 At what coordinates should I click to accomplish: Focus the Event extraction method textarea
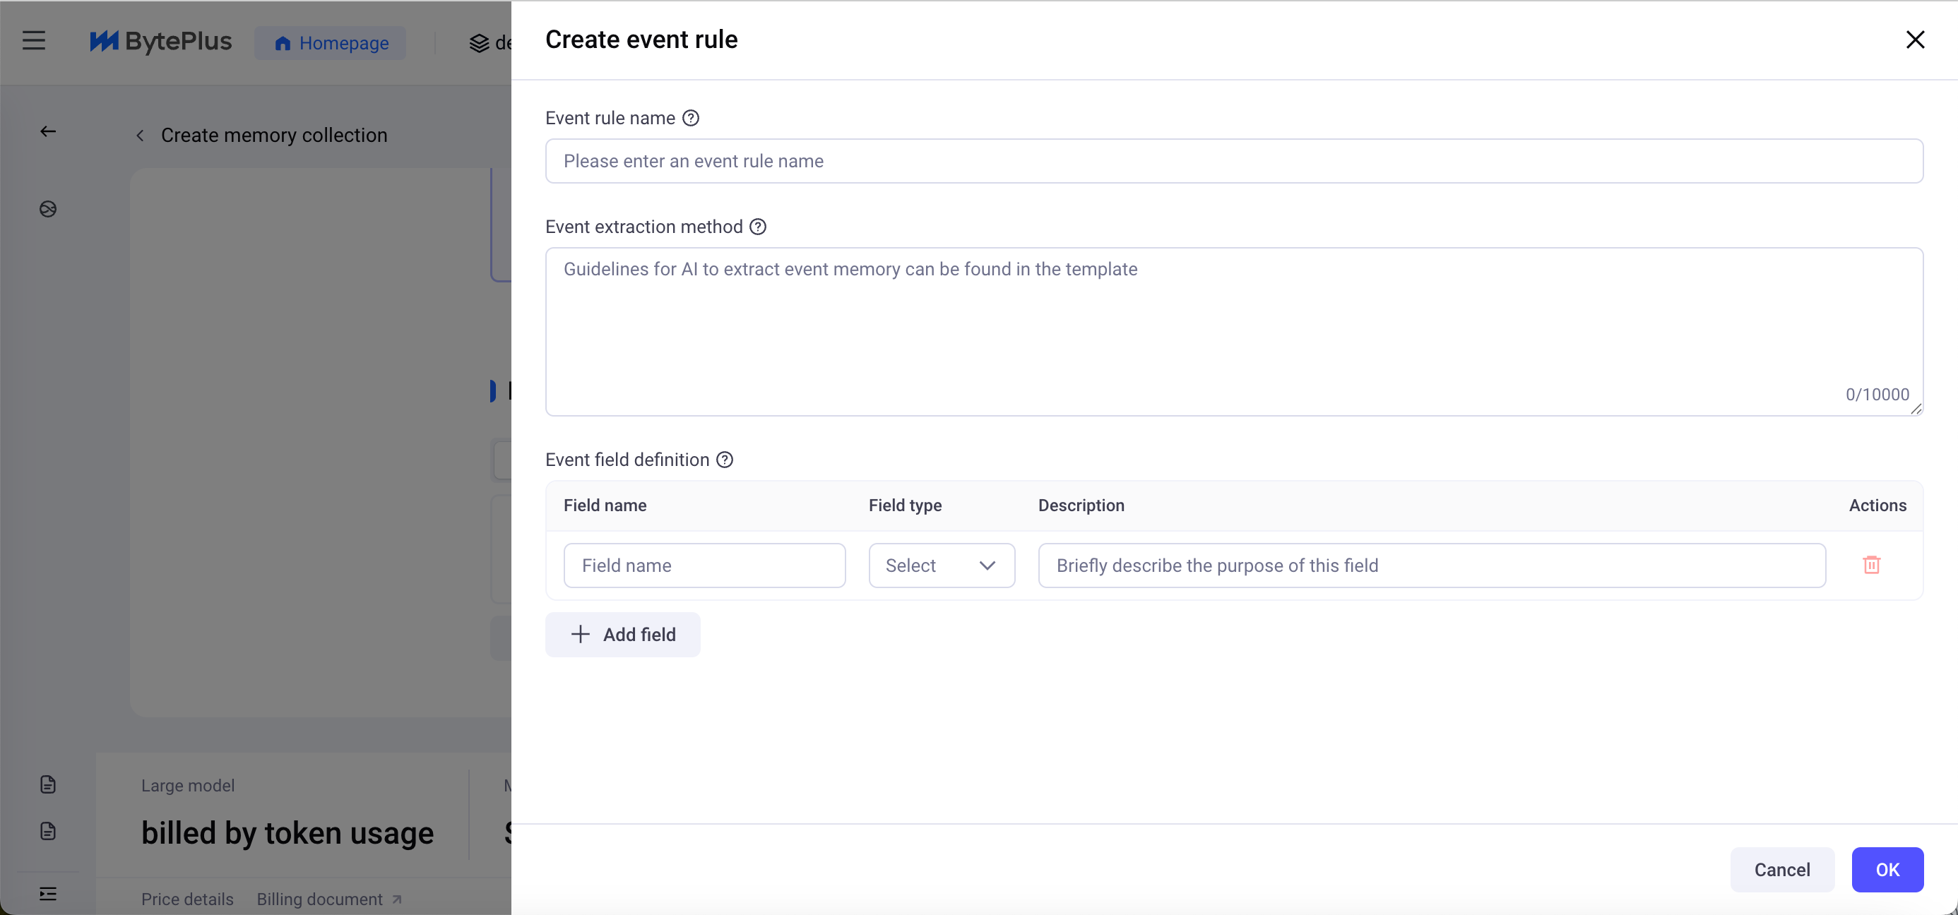pos(1233,331)
